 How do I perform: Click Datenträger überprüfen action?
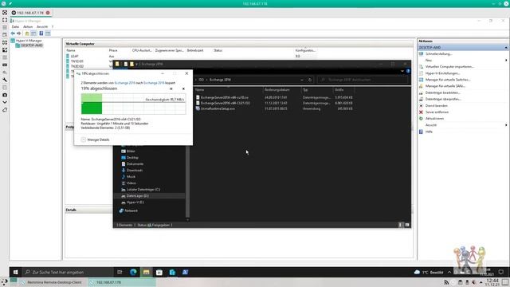coord(443,99)
